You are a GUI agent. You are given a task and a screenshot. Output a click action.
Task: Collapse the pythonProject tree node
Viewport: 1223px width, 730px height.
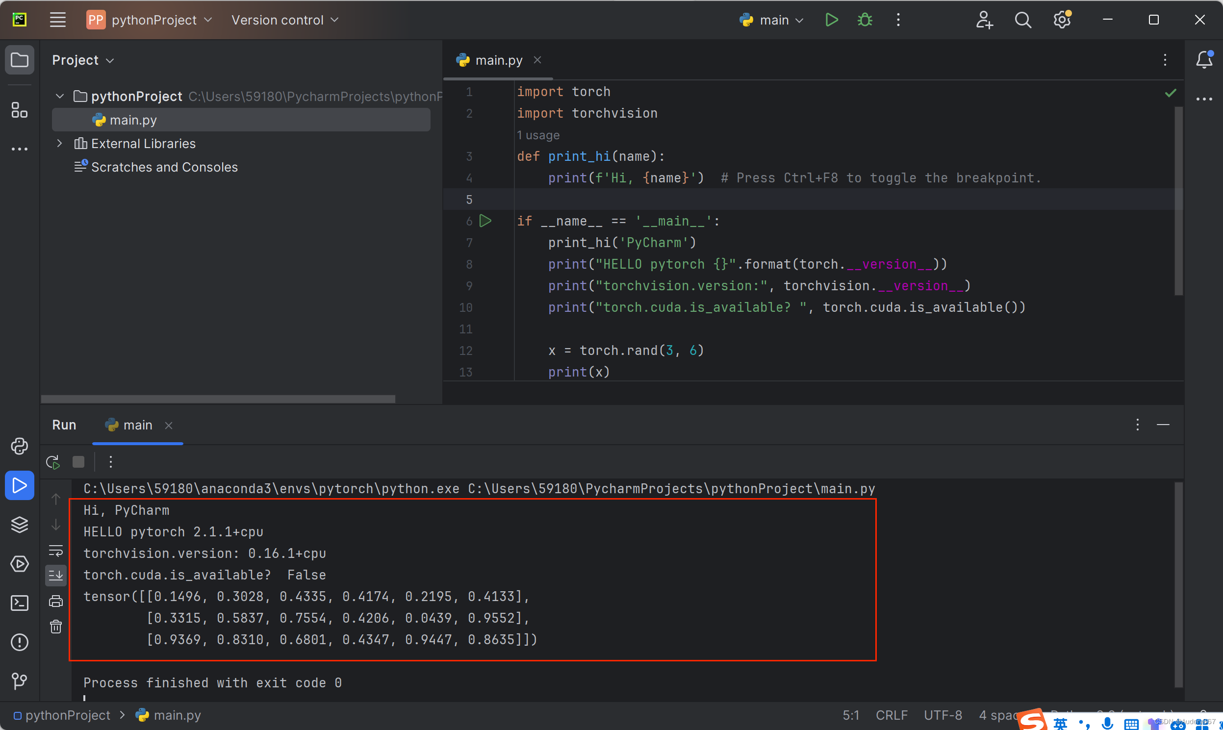[x=60, y=96]
